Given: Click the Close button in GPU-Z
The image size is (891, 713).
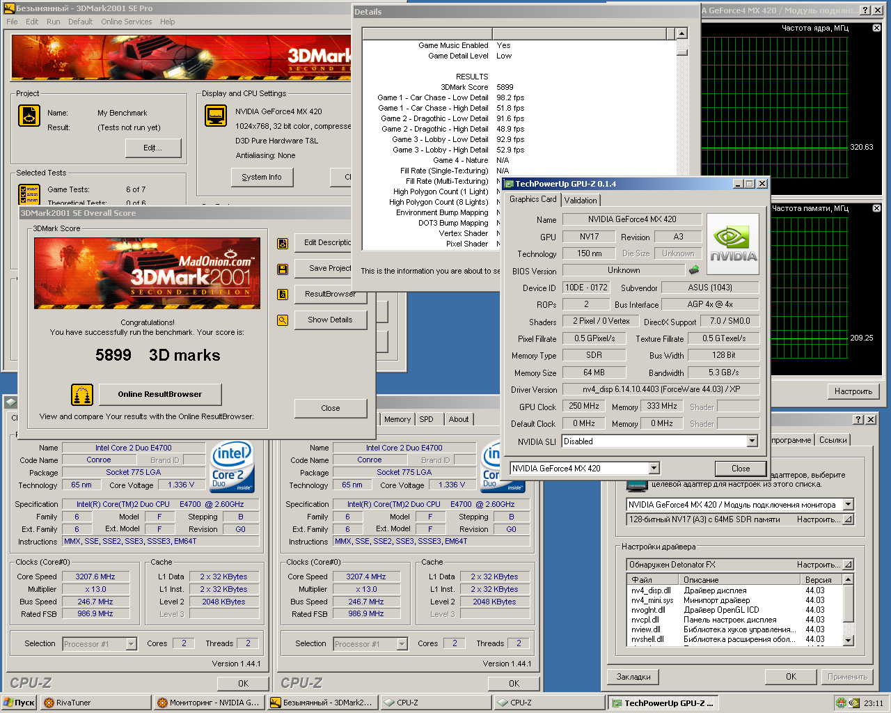Looking at the screenshot, I should pos(741,469).
